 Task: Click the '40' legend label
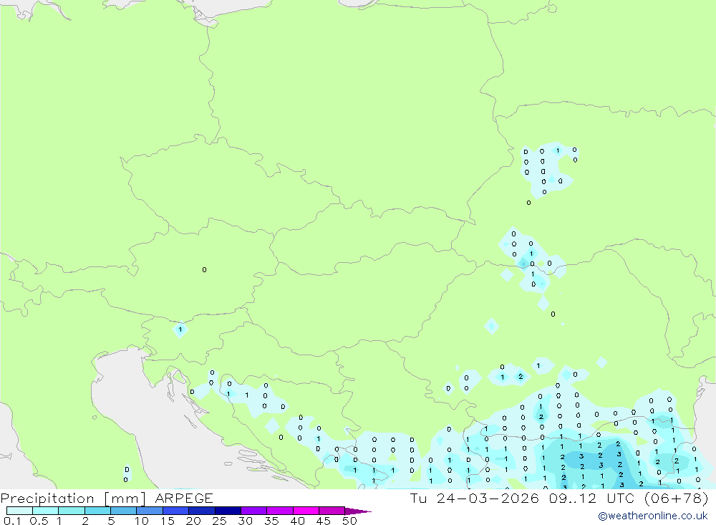tap(298, 521)
